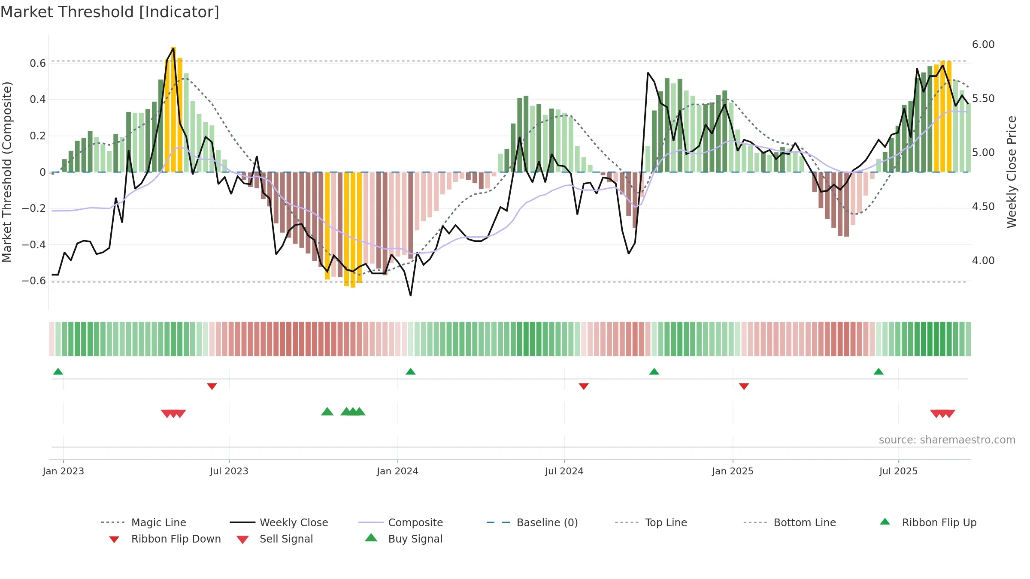Click the Ribbon Flip Down marker near Jan 2025
Viewport: 1030px width, 579px height.
coord(744,386)
